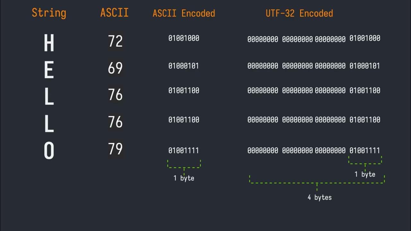The image size is (411, 231).
Task: Click the large letter E
Action: pos(49,70)
